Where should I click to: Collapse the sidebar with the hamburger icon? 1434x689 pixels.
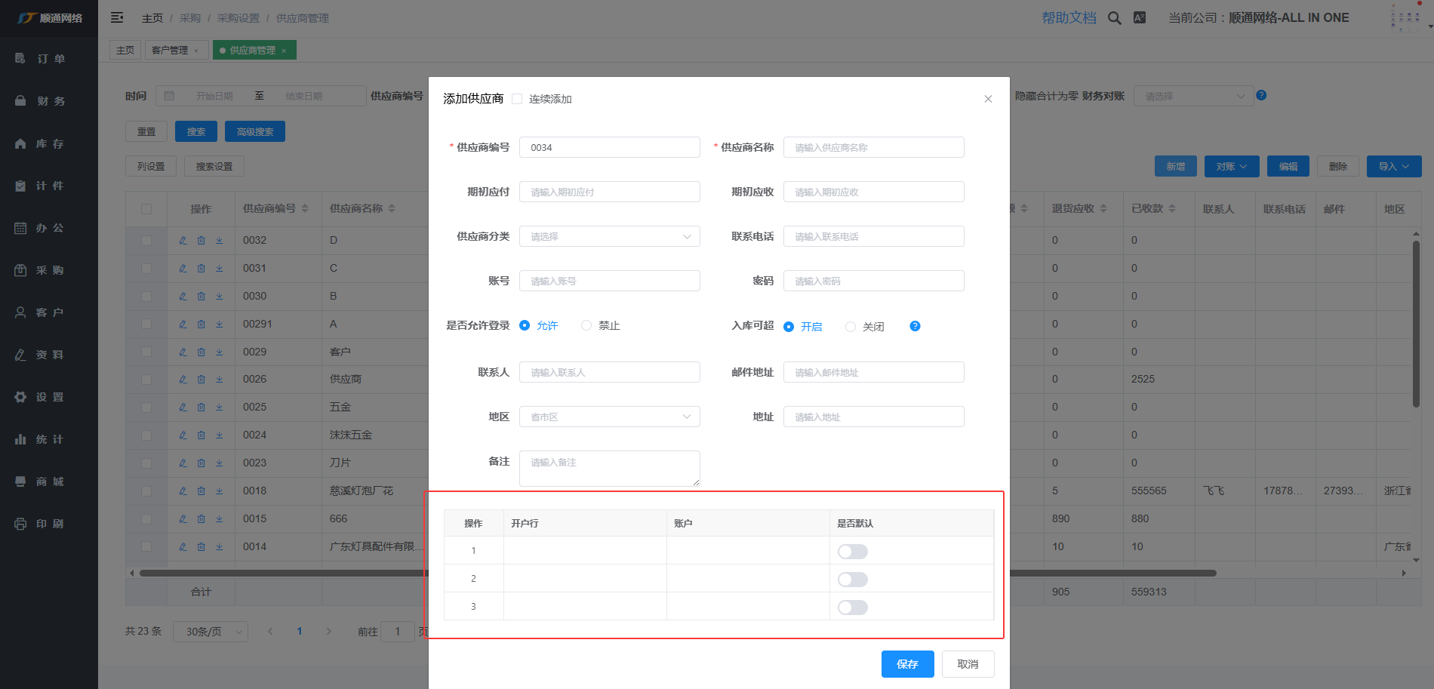click(x=117, y=17)
